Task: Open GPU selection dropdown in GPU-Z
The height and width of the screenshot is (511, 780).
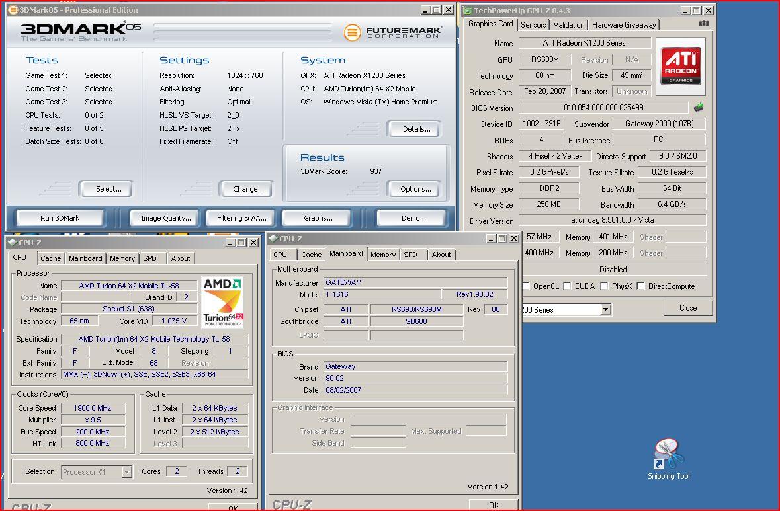Action: [x=605, y=309]
